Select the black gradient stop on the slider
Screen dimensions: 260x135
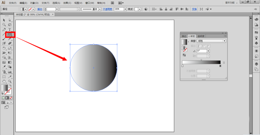coord(220,66)
